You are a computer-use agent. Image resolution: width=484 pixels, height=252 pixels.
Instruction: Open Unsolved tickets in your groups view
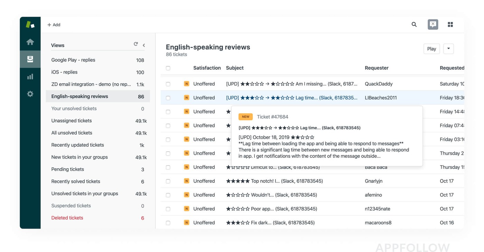click(x=98, y=194)
